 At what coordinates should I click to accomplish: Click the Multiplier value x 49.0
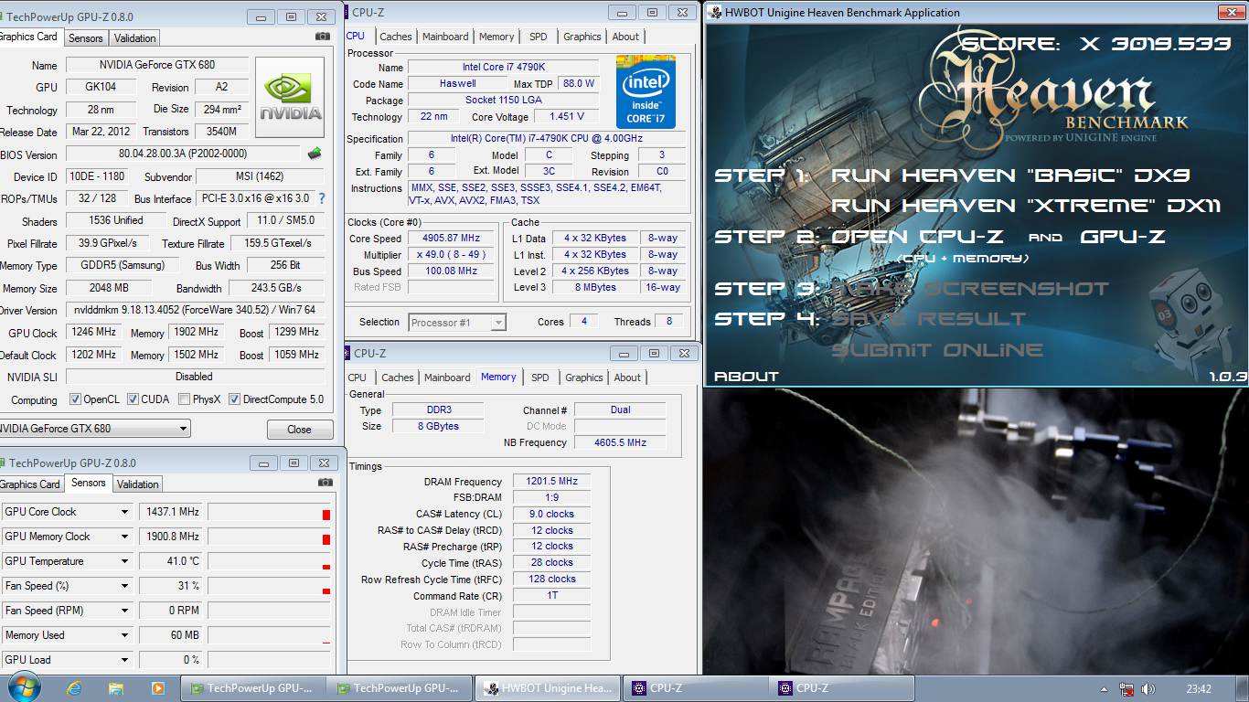(453, 255)
